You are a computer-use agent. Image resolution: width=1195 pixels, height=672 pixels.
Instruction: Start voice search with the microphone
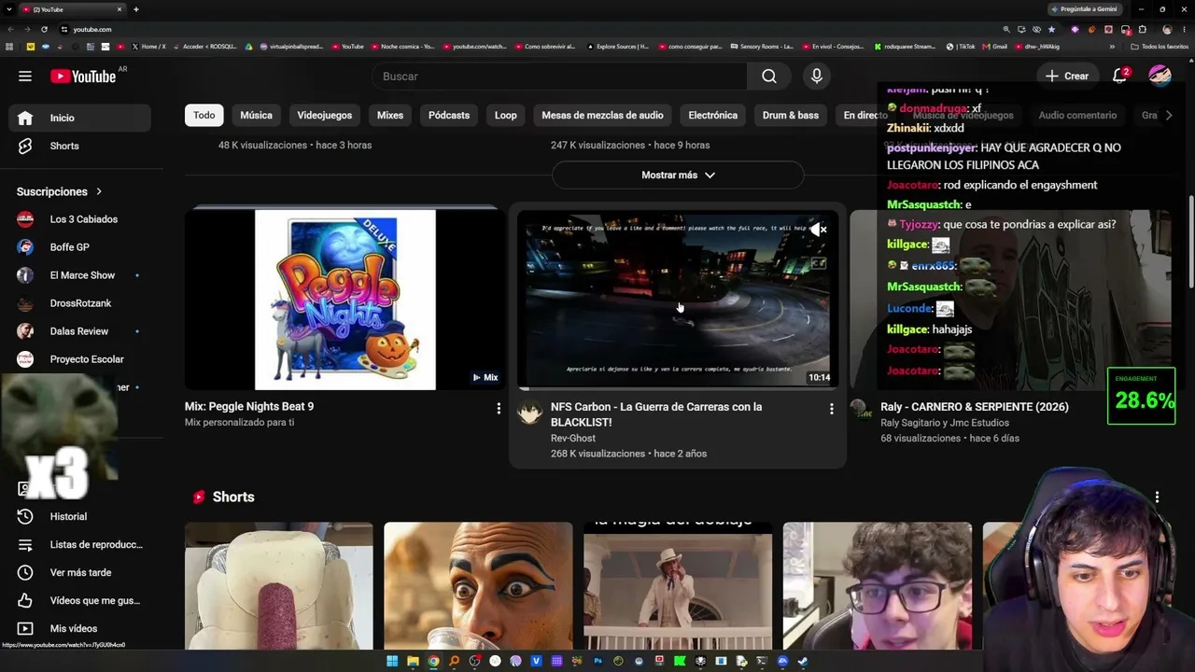[817, 77]
